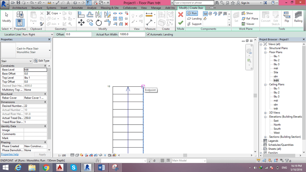306x172 pixels.
Task: Click the Edit Type button
Action: click(42, 61)
